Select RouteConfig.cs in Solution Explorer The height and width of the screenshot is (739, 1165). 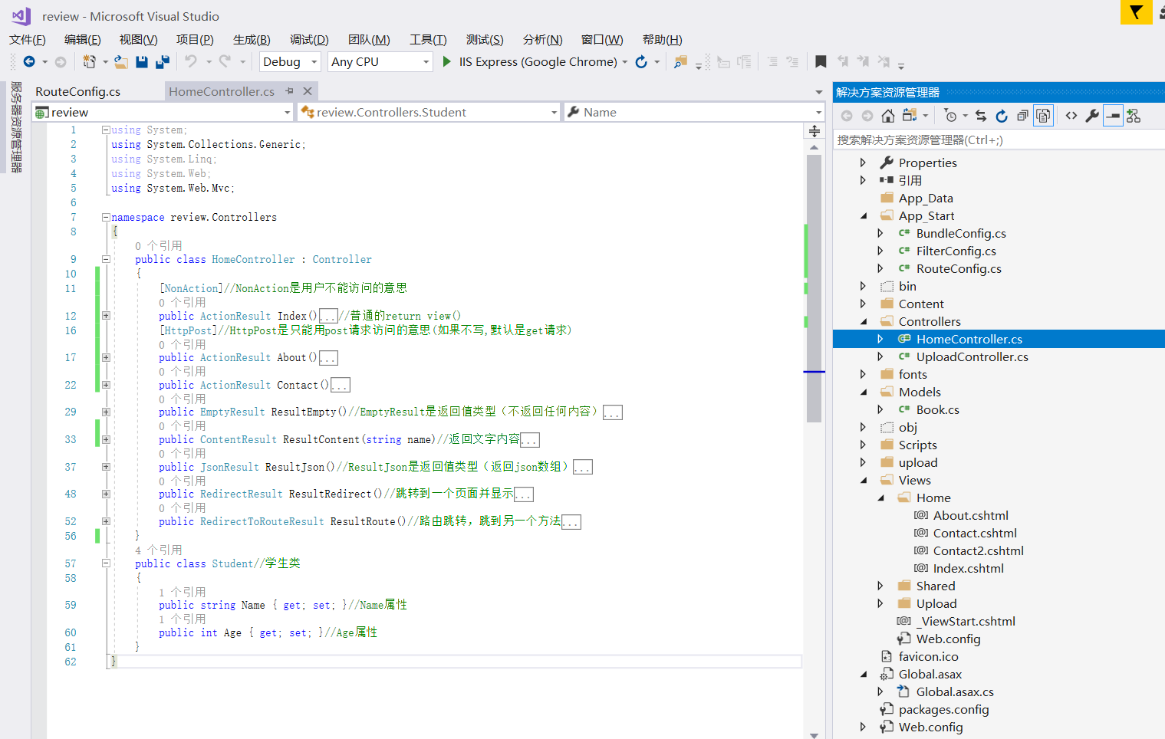click(959, 268)
